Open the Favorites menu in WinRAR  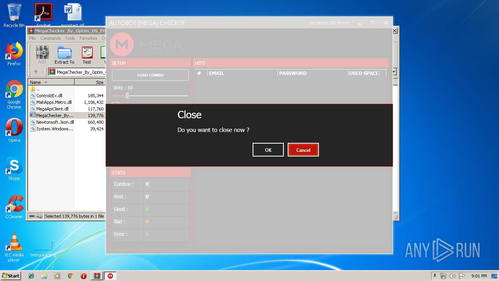pos(88,38)
